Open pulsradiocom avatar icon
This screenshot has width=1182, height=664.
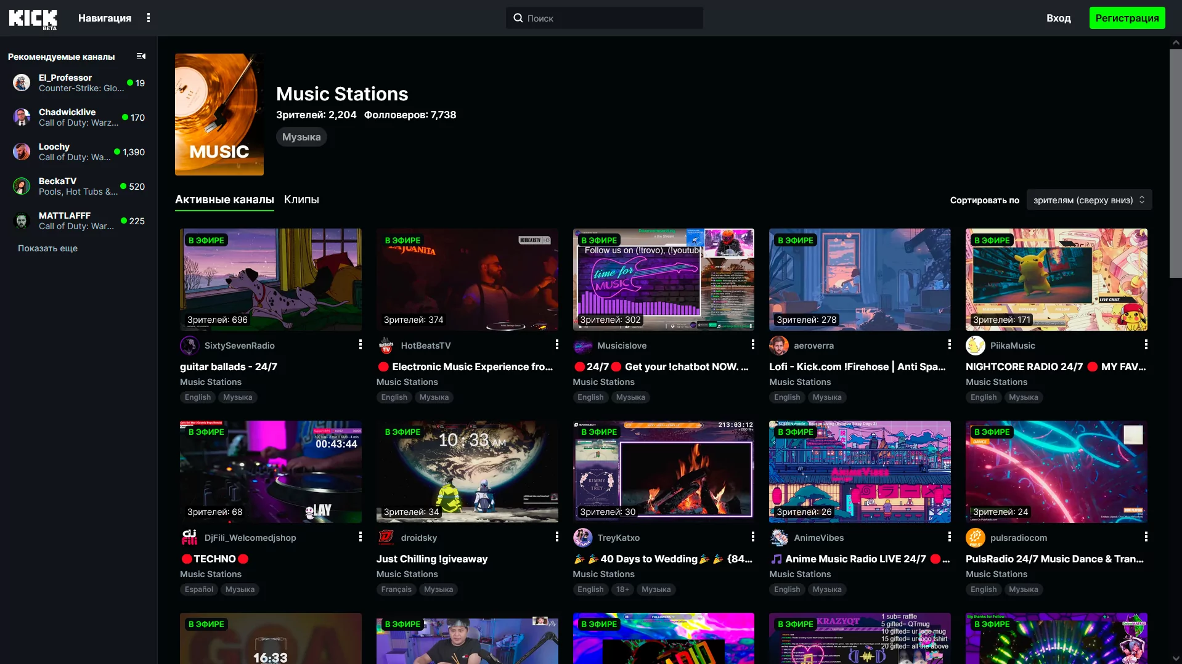click(x=976, y=538)
